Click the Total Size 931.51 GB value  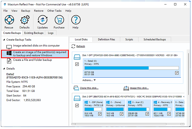(x=28, y=91)
